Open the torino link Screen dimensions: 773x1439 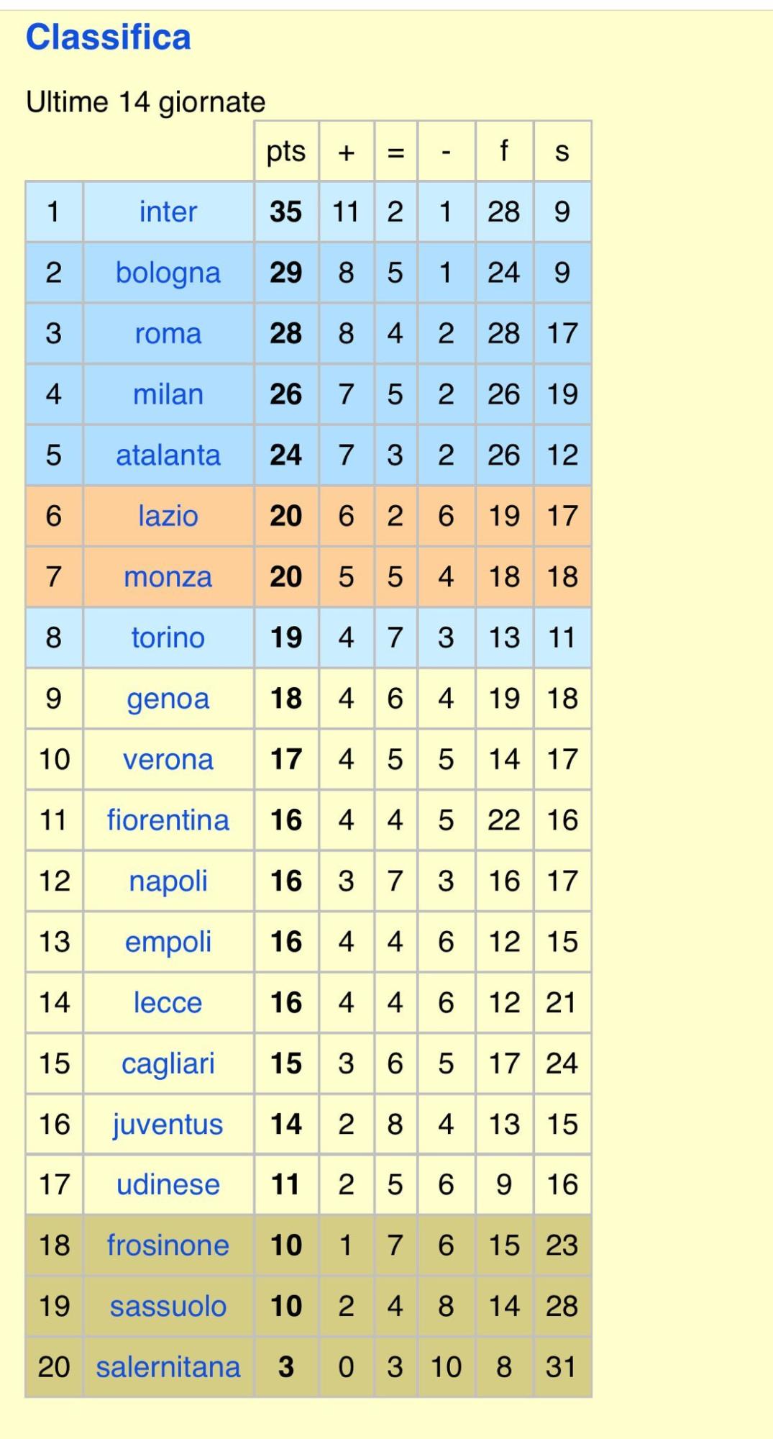168,637
